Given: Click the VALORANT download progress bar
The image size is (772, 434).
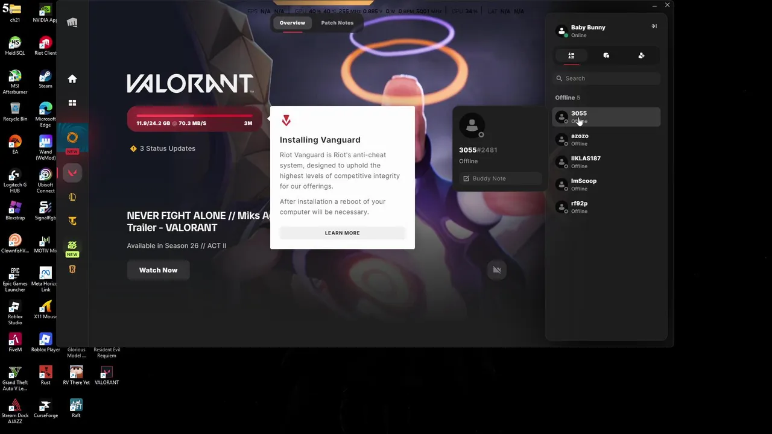Looking at the screenshot, I should (194, 119).
